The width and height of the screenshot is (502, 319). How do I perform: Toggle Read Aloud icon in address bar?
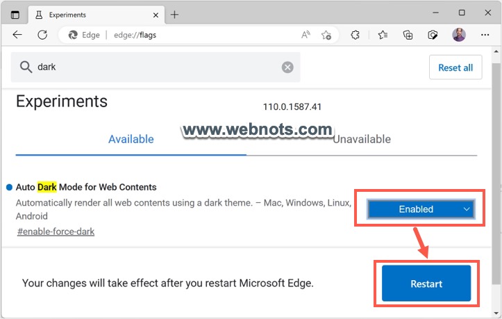tap(306, 35)
